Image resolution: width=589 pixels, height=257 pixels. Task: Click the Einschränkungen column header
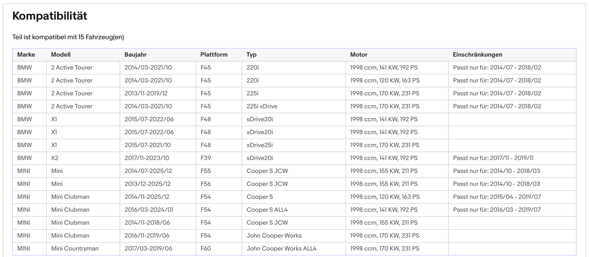477,55
